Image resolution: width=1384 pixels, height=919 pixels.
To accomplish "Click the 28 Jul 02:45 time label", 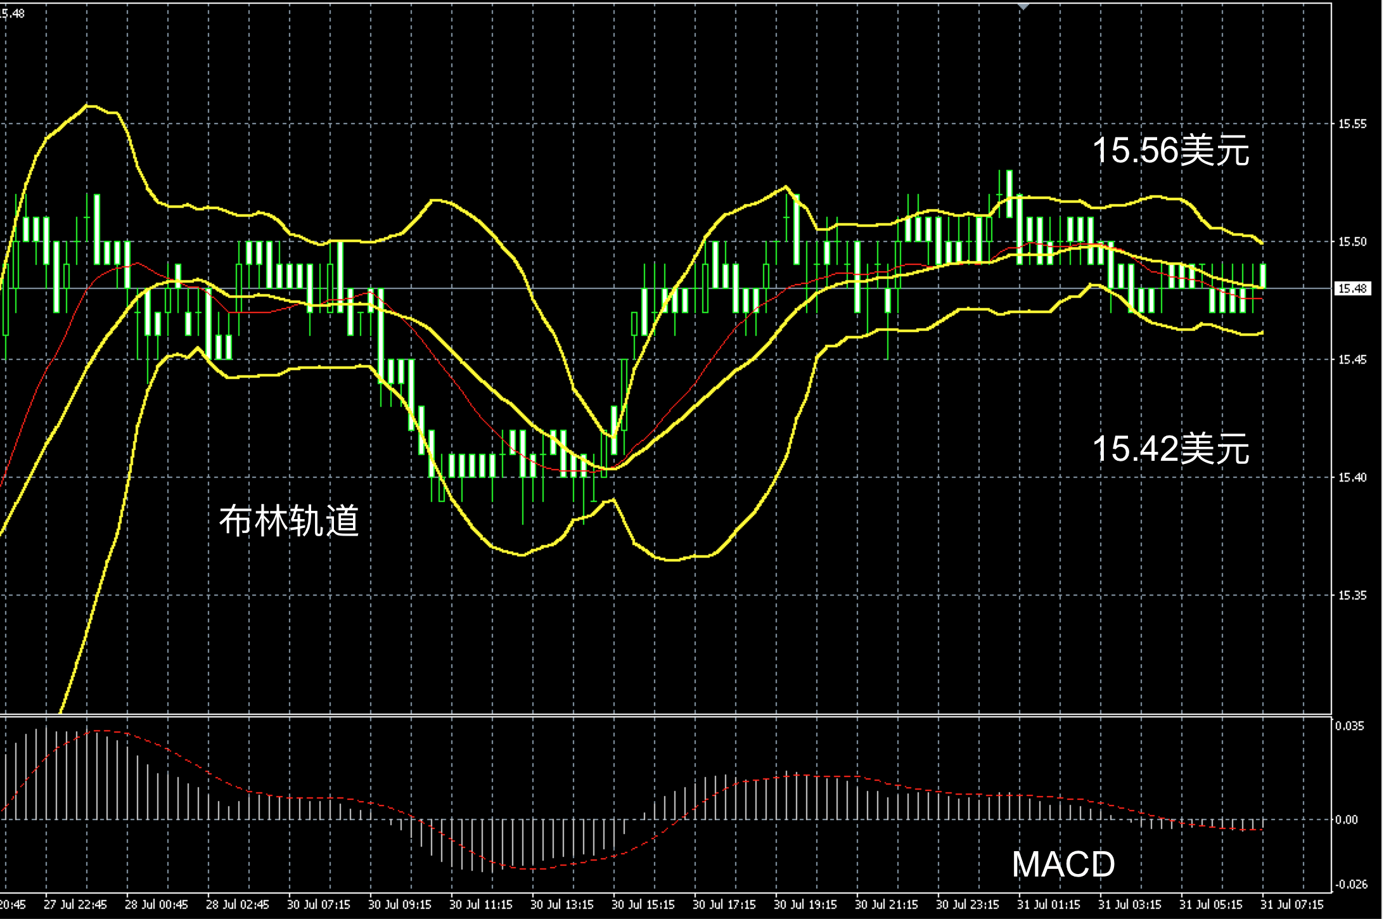I will coord(237,904).
